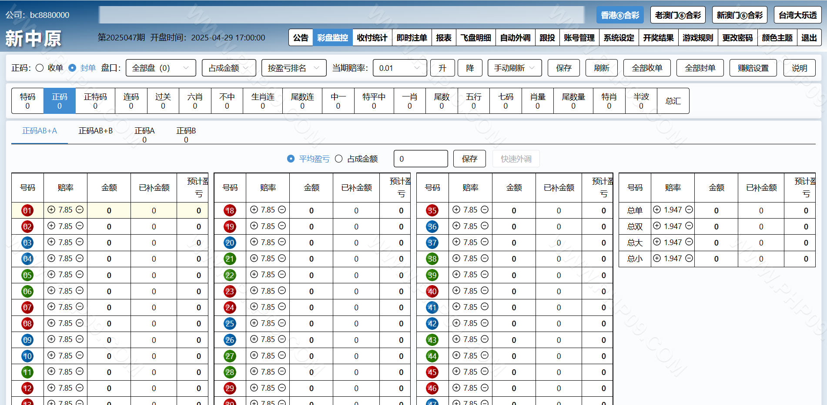827x405 pixels.
Task: Increase odds for number 18 with plus icon
Action: coord(254,210)
